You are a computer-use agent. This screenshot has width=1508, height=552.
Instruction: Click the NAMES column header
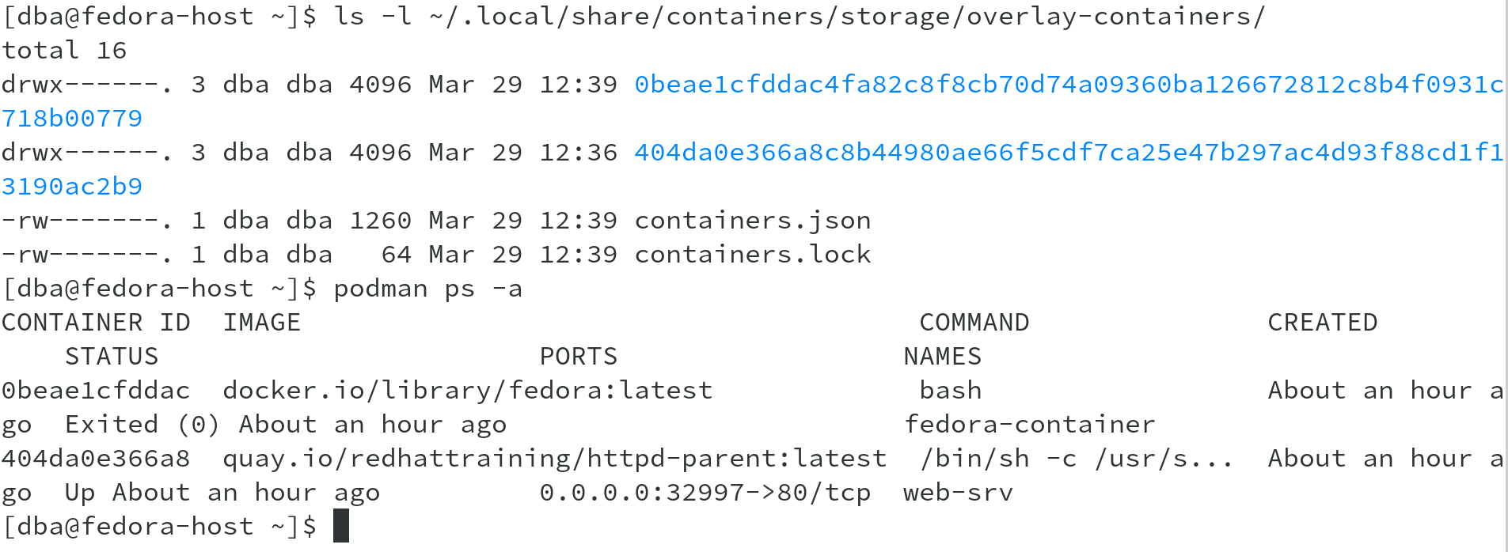942,357
